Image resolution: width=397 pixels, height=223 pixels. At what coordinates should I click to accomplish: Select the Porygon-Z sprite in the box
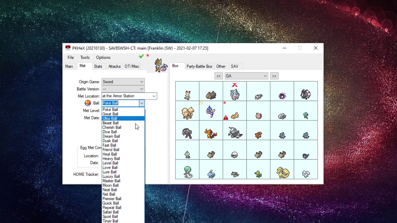pyautogui.click(x=211, y=112)
